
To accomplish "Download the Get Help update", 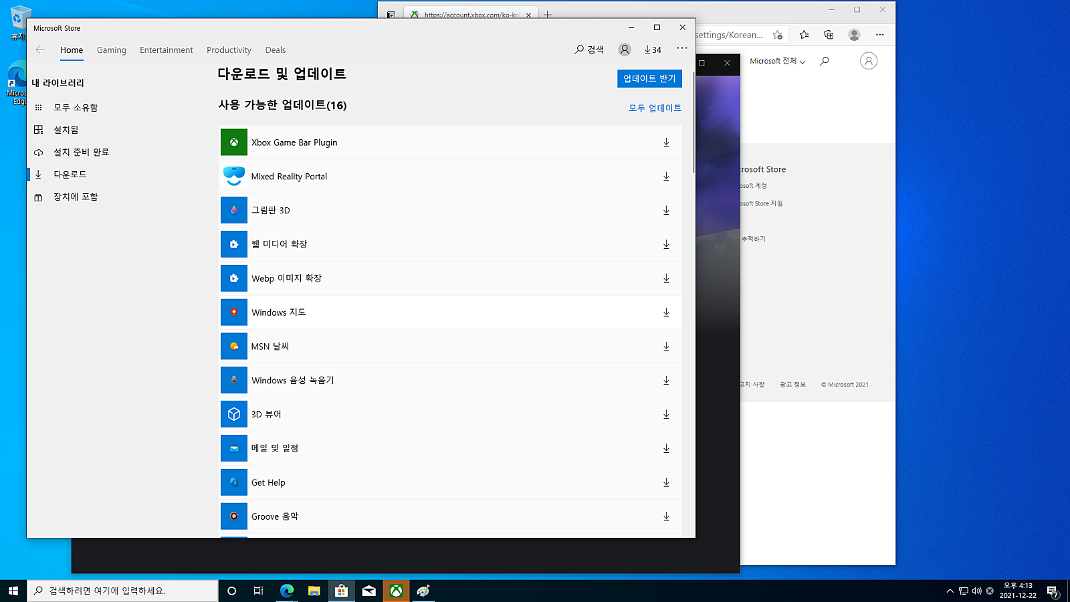I will 666,482.
